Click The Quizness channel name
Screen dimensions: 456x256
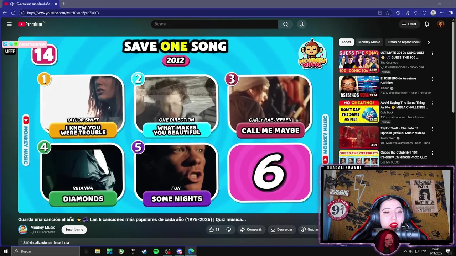[x=389, y=63]
